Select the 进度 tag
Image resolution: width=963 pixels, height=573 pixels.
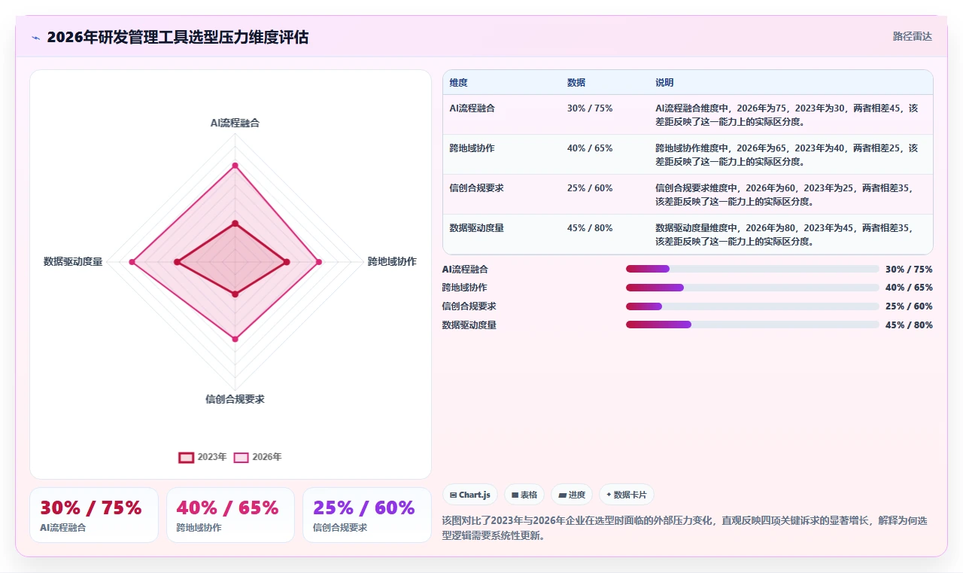(572, 495)
